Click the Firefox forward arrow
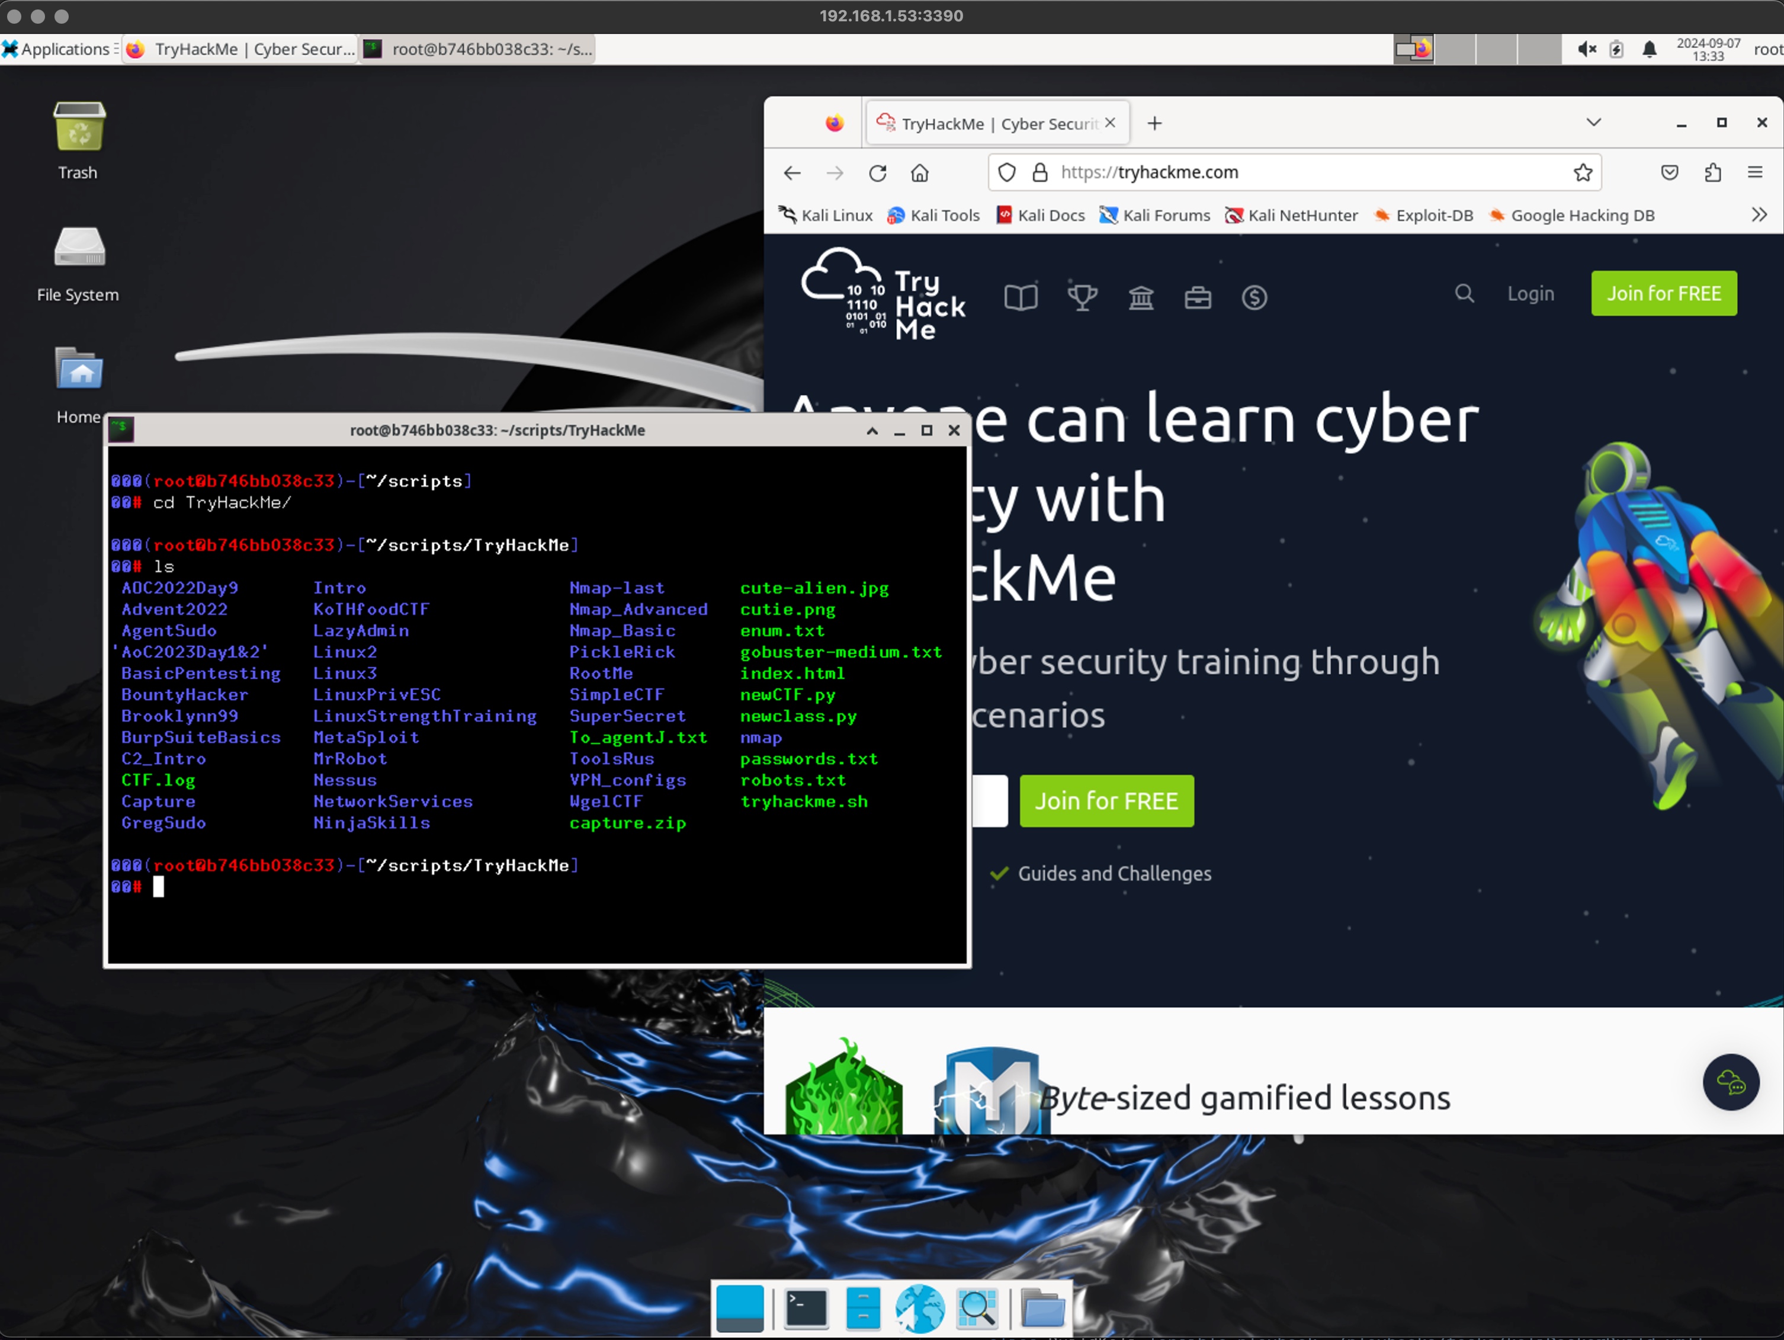The height and width of the screenshot is (1340, 1784). [x=835, y=172]
